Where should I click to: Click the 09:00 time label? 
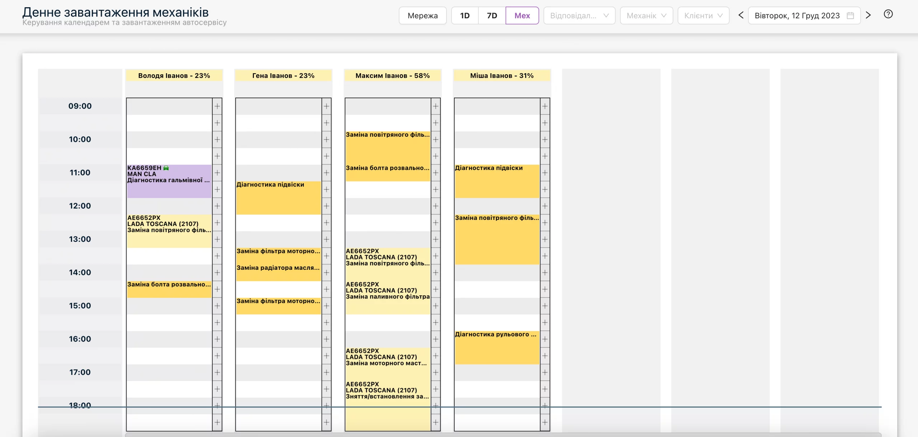click(x=80, y=106)
